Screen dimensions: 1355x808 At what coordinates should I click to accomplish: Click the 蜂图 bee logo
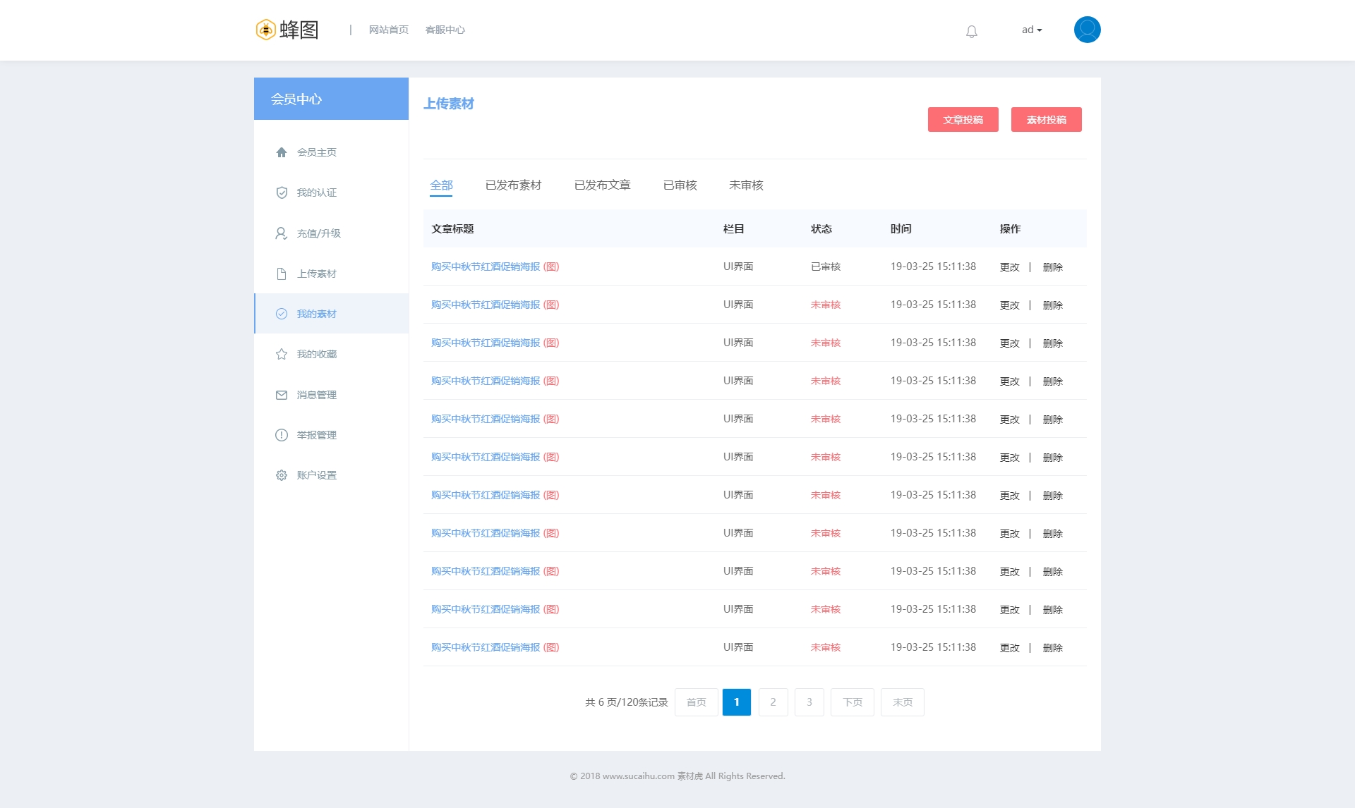click(266, 30)
